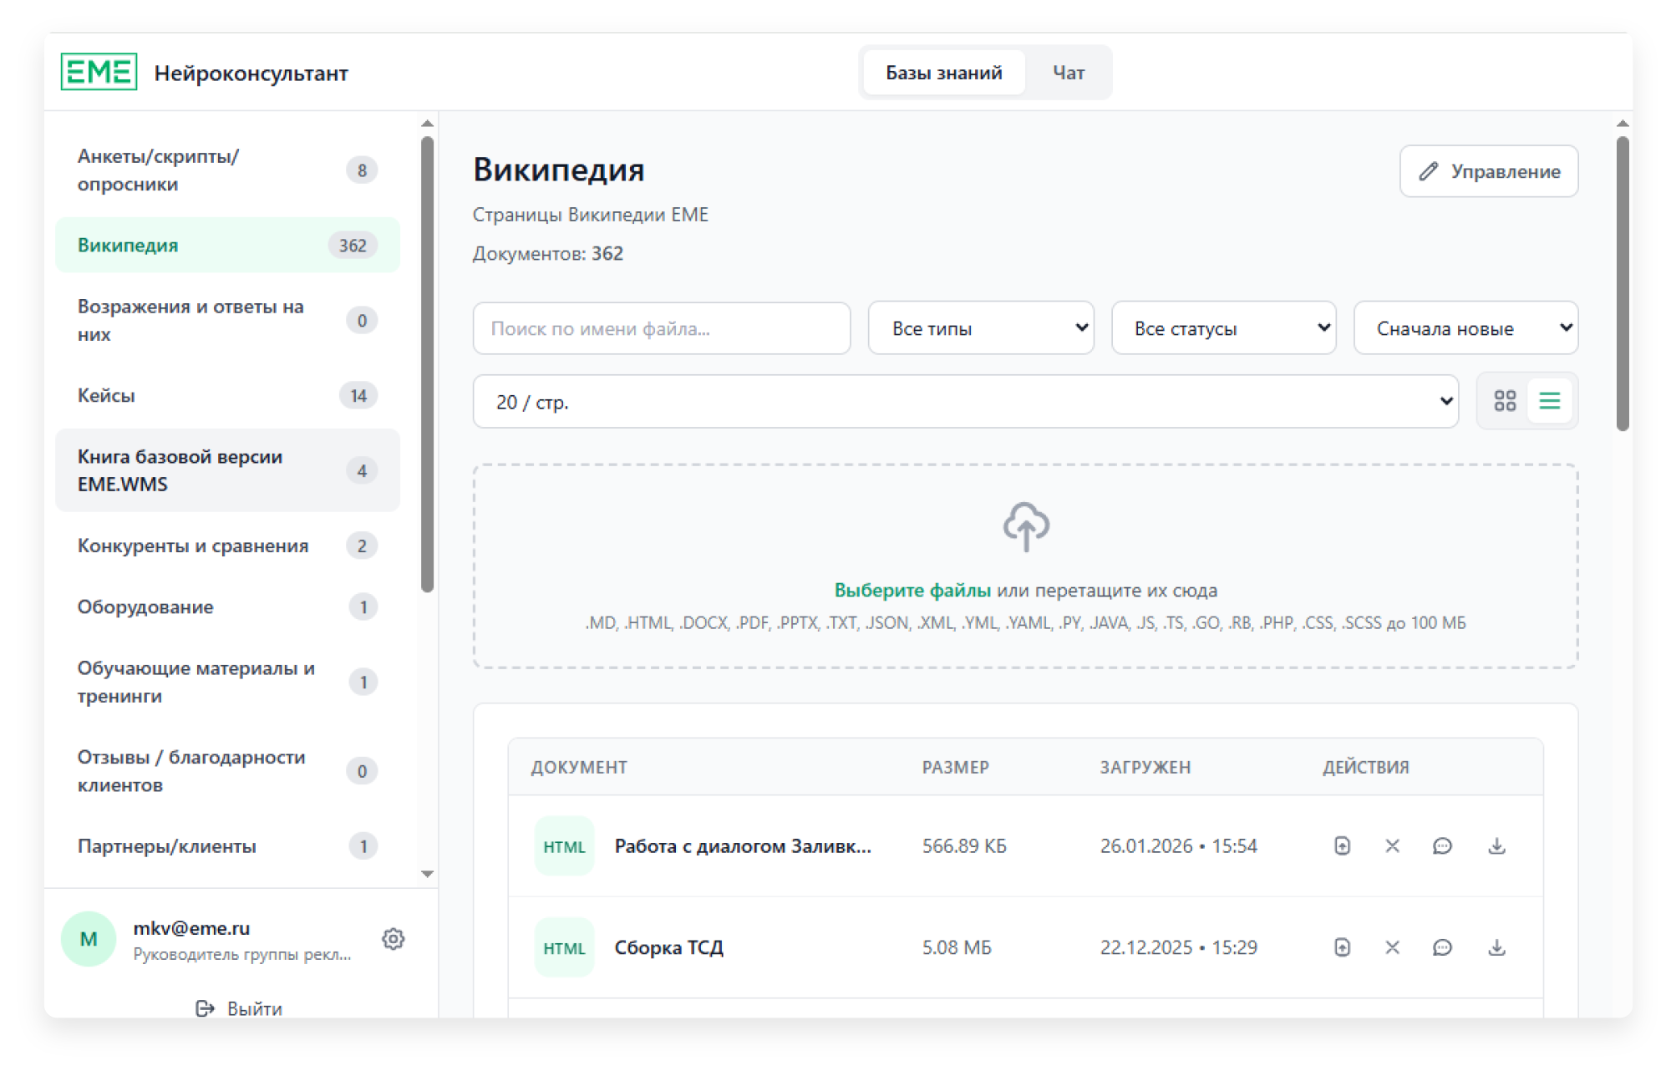The image size is (1671, 1076).
Task: Download the Работа с диалогом document
Action: tap(1496, 846)
